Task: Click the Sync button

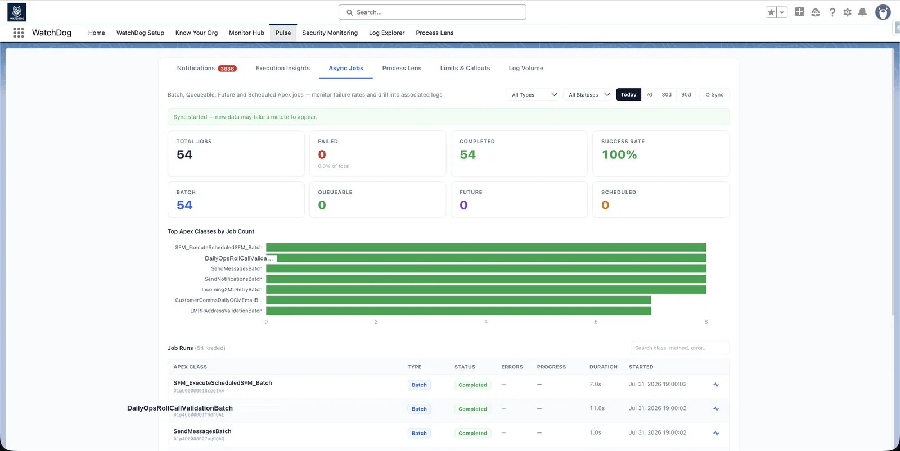Action: tap(714, 94)
